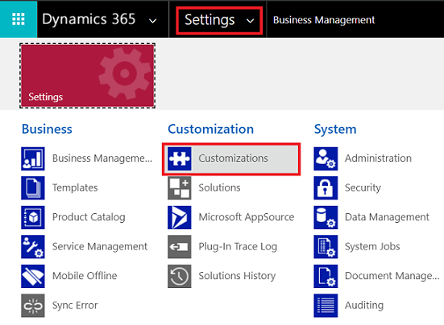Viewport: 444px width, 325px height.
Task: Click the Auditing list icon
Action: click(326, 306)
